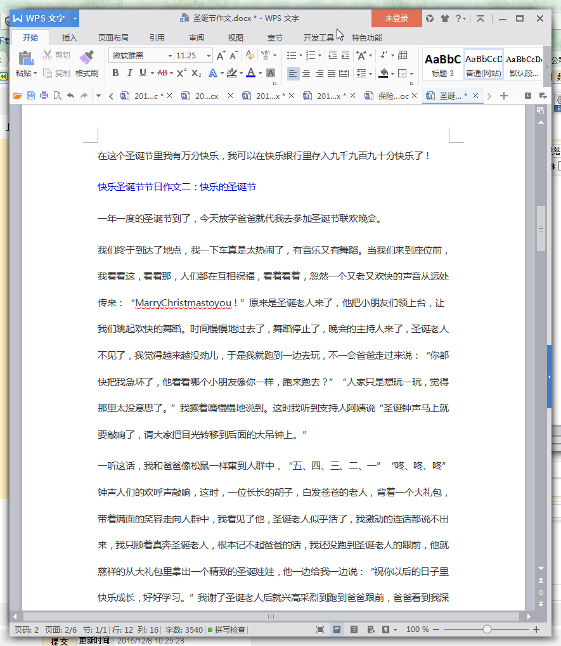Screen dimensions: 561x646
Task: Open font size dropdown 11.25
Action: (x=209, y=56)
